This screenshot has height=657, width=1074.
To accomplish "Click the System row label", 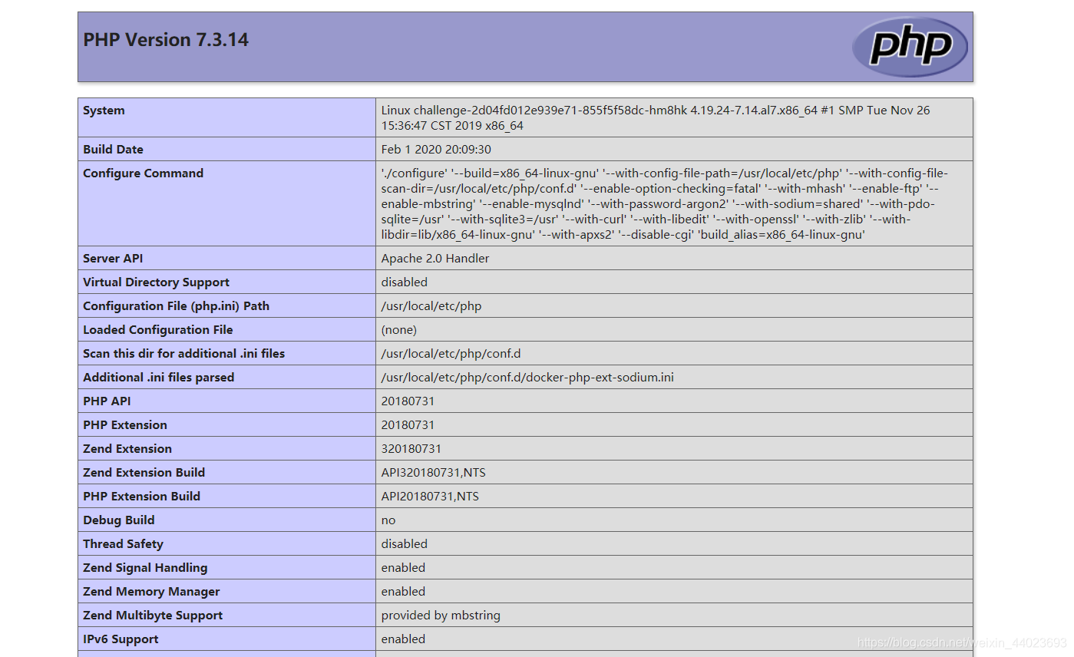I will pos(104,111).
